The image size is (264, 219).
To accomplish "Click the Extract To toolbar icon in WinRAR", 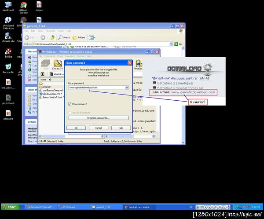I will tap(58, 65).
